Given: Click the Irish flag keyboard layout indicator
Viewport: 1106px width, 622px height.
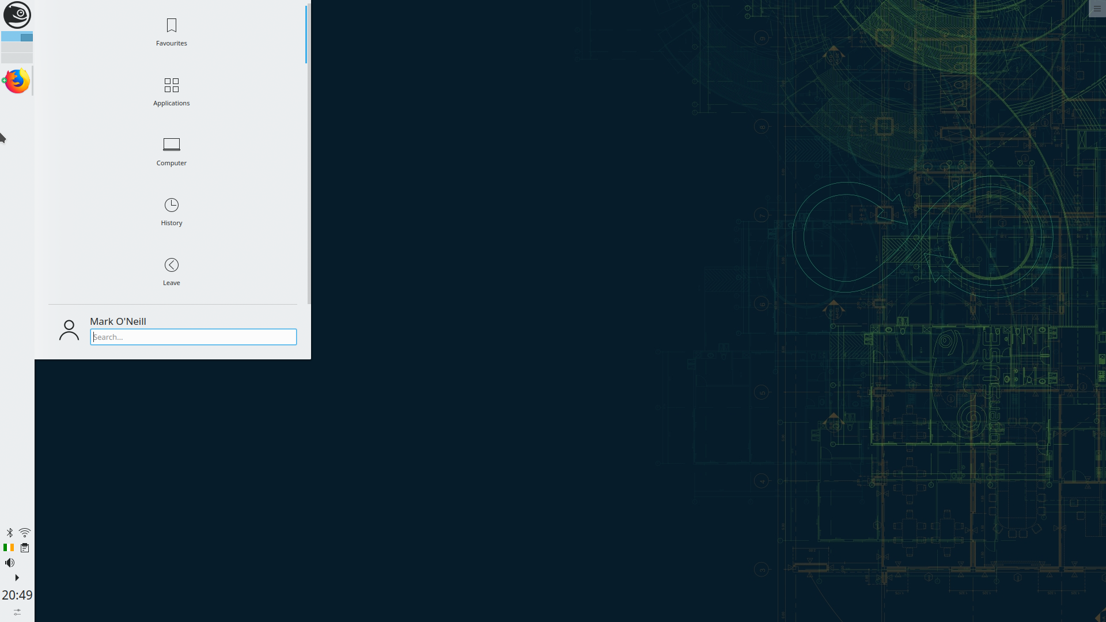Looking at the screenshot, I should point(9,548).
